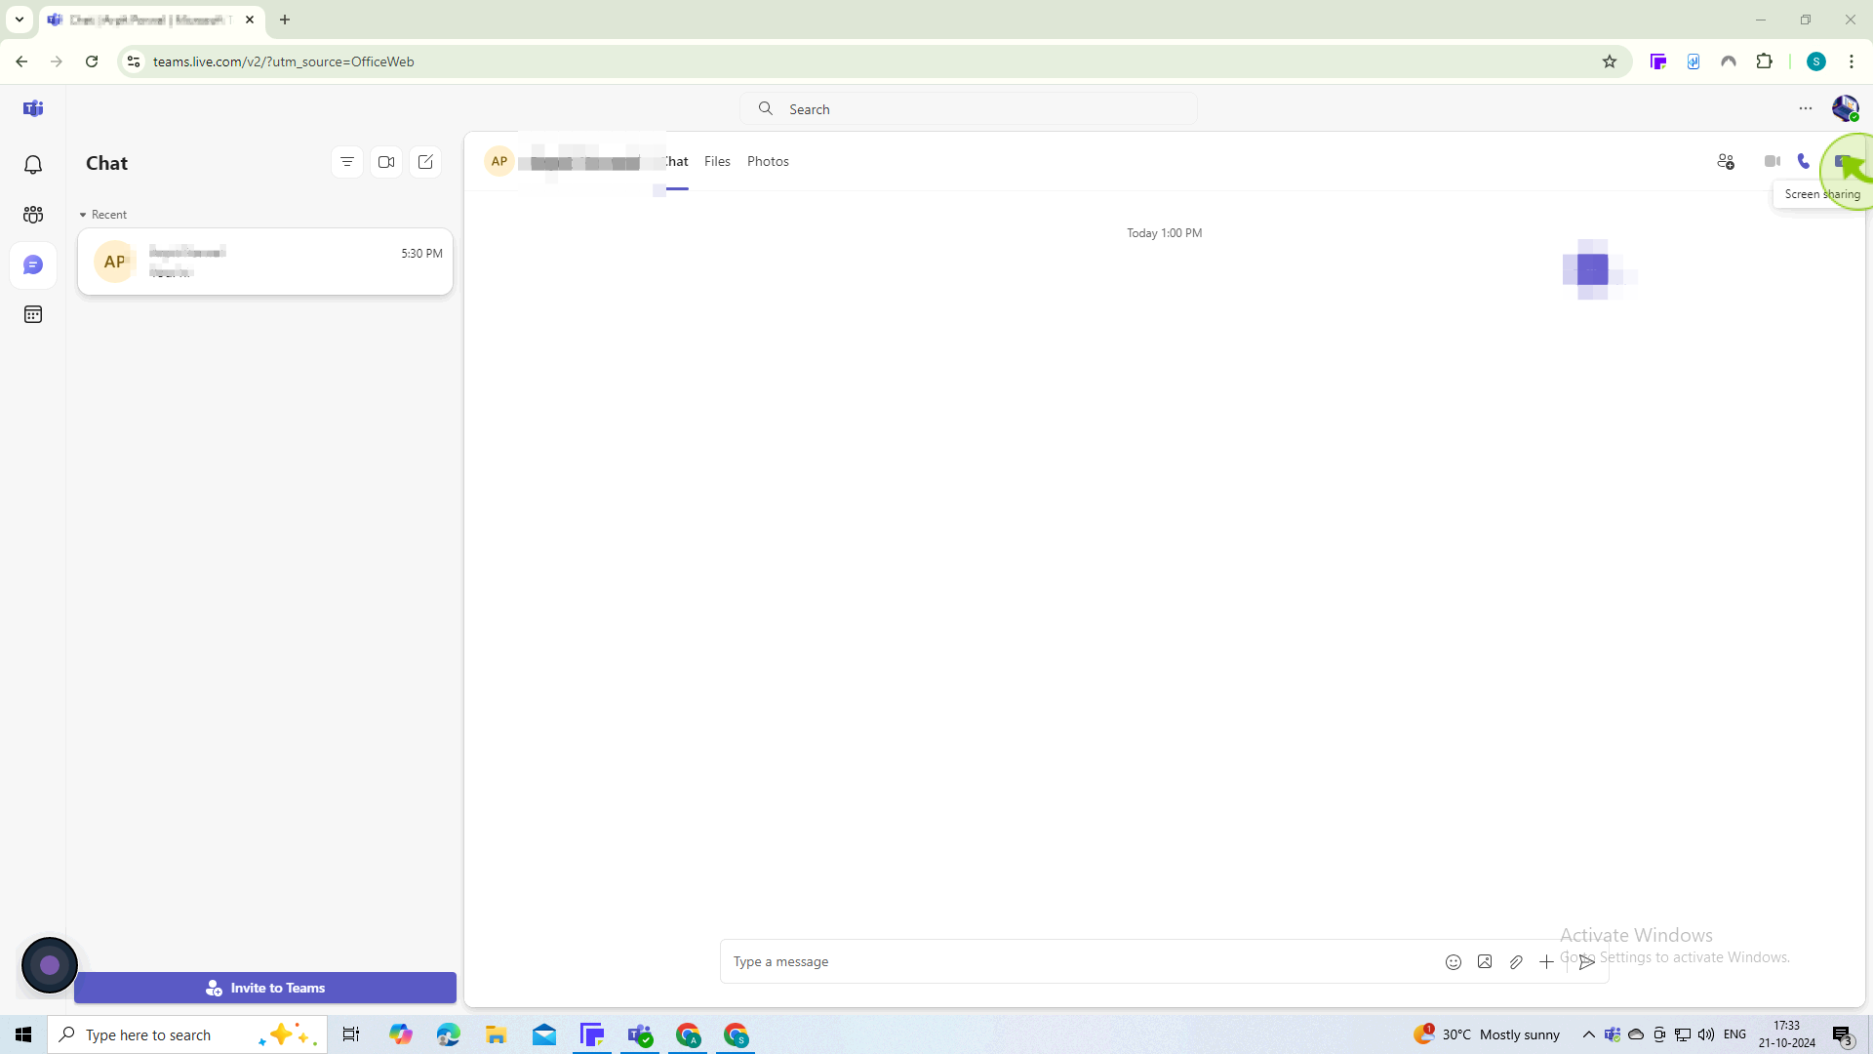
Task: Click the Invite to Teams button
Action: (x=265, y=988)
